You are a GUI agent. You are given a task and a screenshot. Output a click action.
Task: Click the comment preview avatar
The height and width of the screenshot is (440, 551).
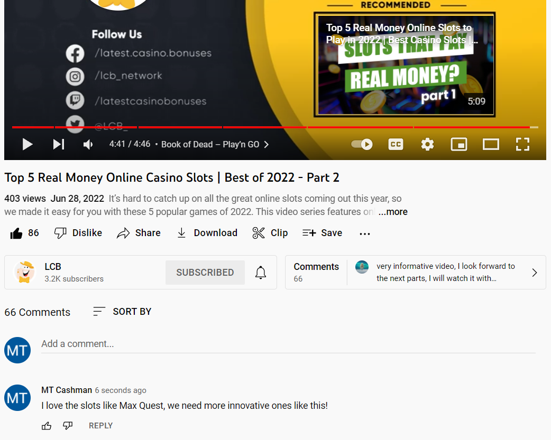362,267
